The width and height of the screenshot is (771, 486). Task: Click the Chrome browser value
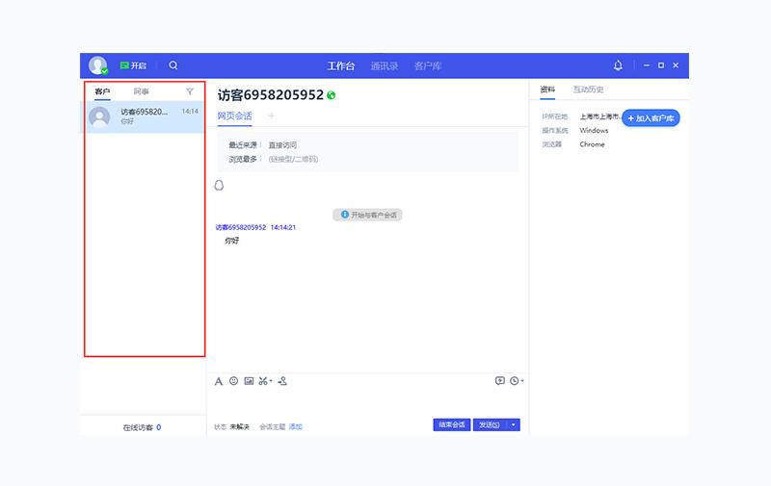pyautogui.click(x=592, y=144)
